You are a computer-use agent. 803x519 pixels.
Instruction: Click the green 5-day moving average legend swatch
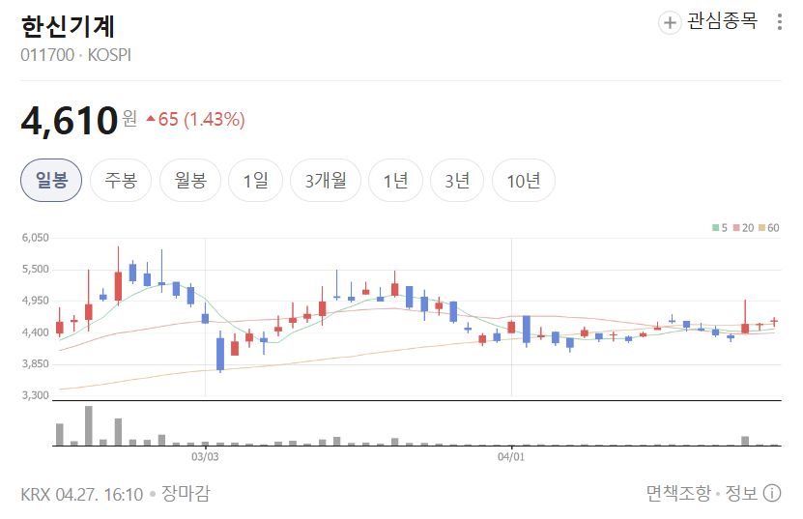[x=715, y=228]
